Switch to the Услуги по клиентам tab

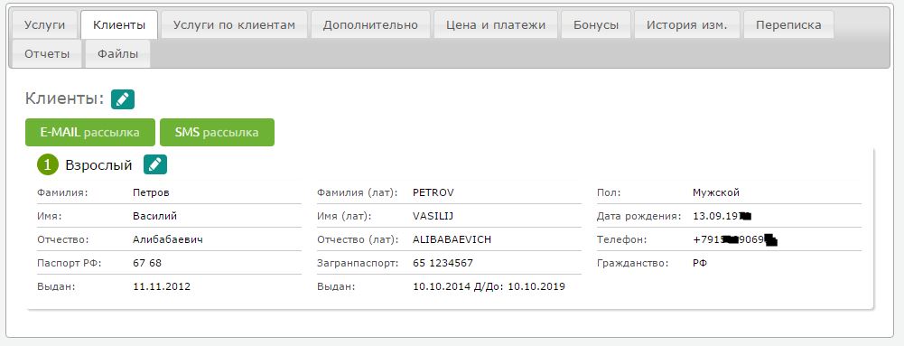point(234,24)
